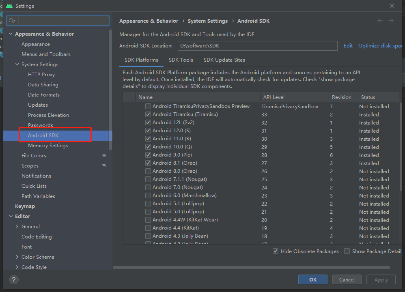Image resolution: width=405 pixels, height=292 pixels.
Task: Check Android 8.0 (Oreo) platform
Action: point(148,171)
